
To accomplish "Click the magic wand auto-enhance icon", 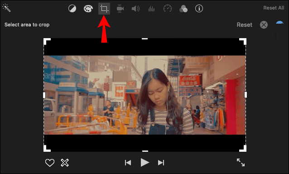I will click(x=6, y=8).
